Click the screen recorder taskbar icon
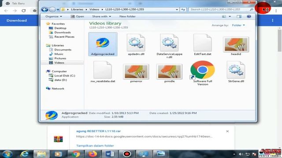Viewport: 282px width, 158px height. (x=126, y=154)
